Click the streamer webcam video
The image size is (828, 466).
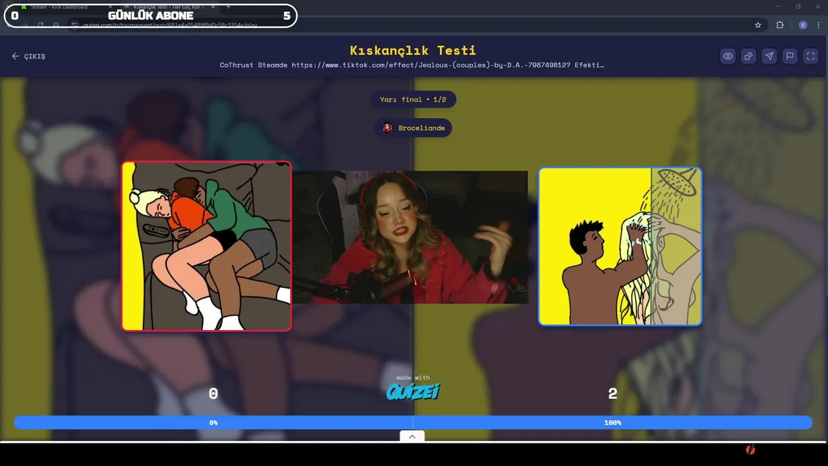pyautogui.click(x=410, y=237)
